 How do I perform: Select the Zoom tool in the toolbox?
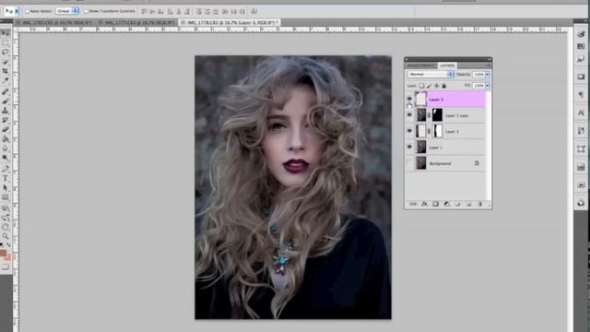[6, 236]
